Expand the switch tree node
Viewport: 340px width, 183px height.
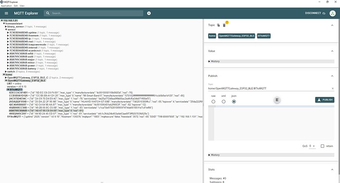click(6, 71)
